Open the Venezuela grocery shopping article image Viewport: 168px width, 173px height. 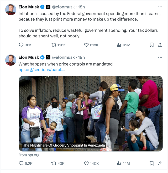click(91, 113)
